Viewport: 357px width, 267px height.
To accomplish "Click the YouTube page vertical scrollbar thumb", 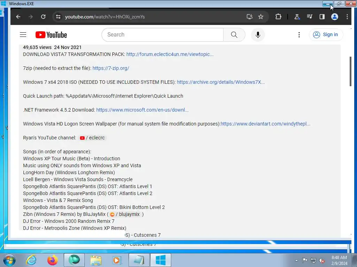I will tap(350, 71).
